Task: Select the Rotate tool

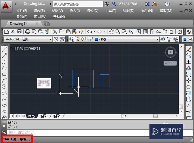Action: click(189, 87)
